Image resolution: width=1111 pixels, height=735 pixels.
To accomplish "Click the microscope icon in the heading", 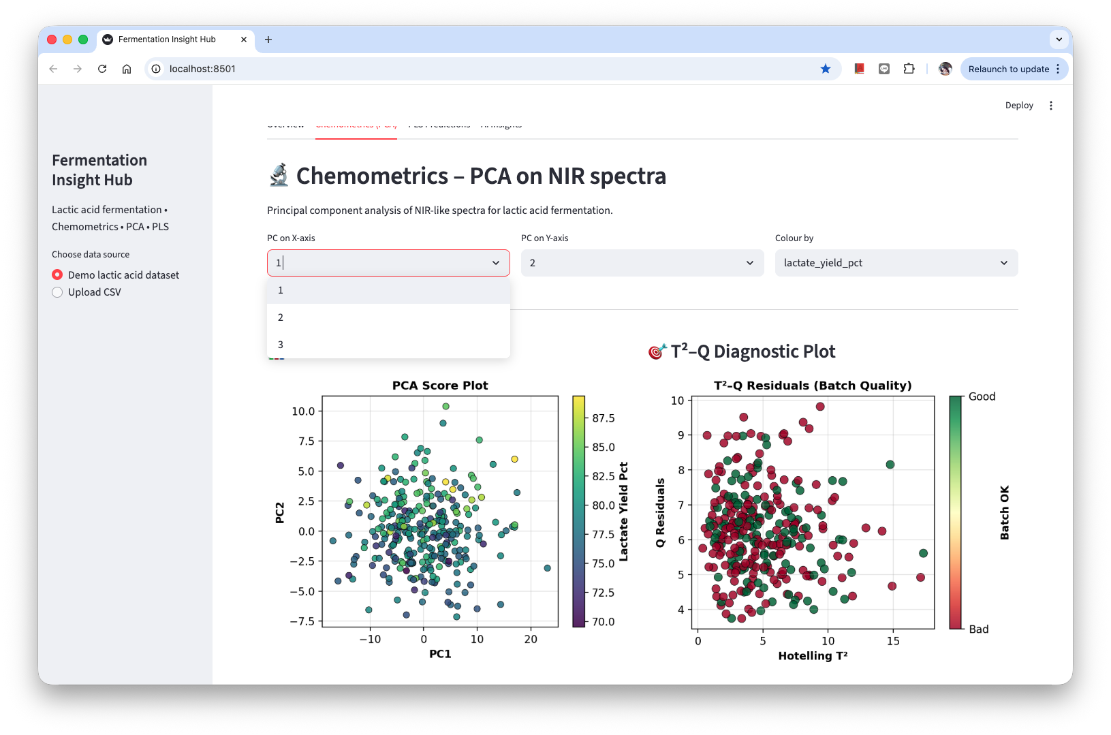I will pyautogui.click(x=279, y=175).
